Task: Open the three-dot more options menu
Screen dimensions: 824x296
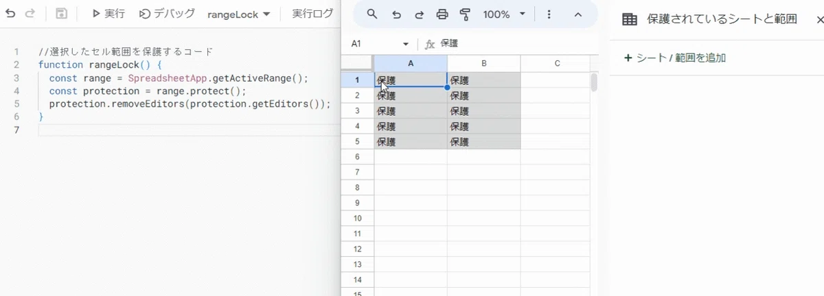Action: (x=549, y=14)
